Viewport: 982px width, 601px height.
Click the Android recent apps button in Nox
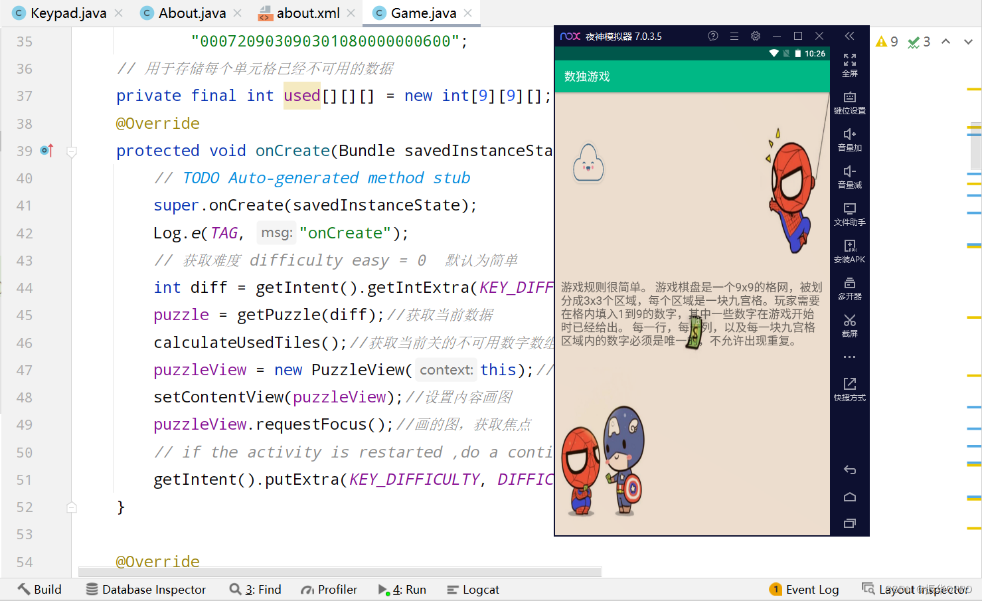tap(850, 523)
